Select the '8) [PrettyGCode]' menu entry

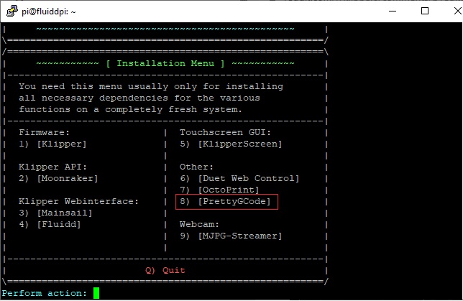(x=225, y=202)
